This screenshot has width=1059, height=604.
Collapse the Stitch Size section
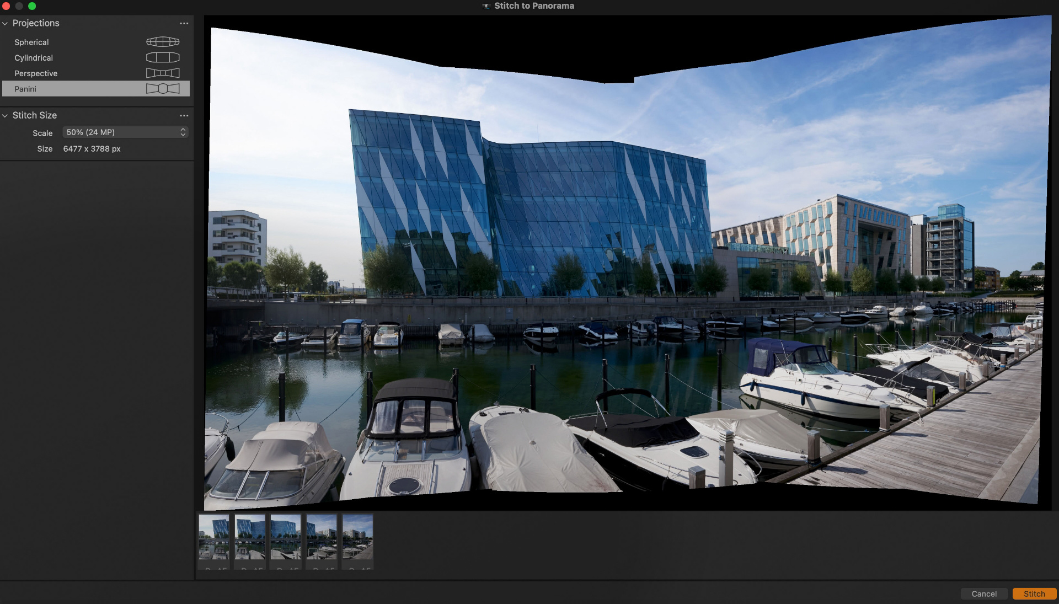coord(5,115)
